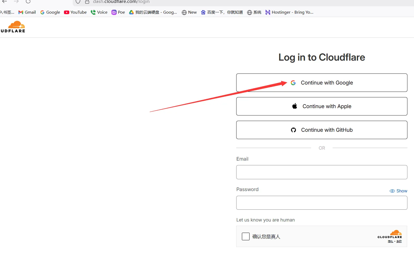Focus the Password input field

click(x=322, y=203)
